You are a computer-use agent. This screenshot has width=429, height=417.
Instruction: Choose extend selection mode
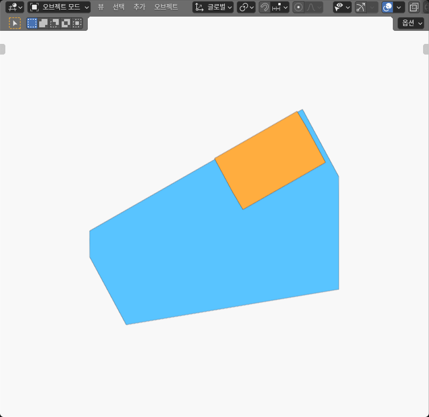point(43,23)
